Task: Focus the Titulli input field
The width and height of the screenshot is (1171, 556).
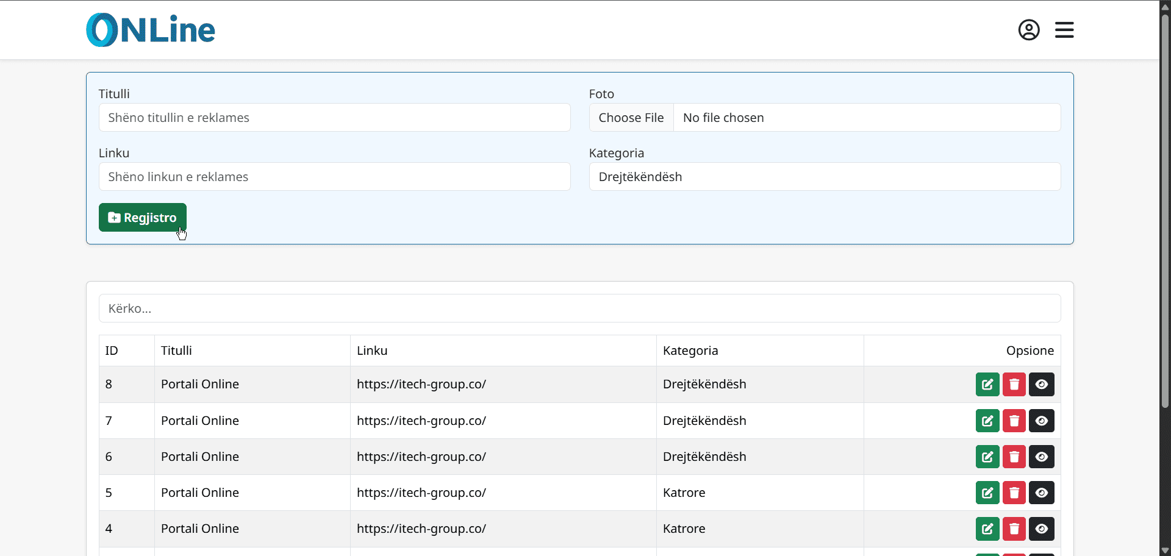Action: tap(334, 118)
